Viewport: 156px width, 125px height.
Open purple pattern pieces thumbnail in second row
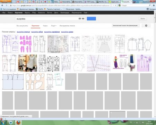click(x=144, y=63)
